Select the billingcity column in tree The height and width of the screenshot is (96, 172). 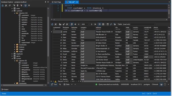24,72
